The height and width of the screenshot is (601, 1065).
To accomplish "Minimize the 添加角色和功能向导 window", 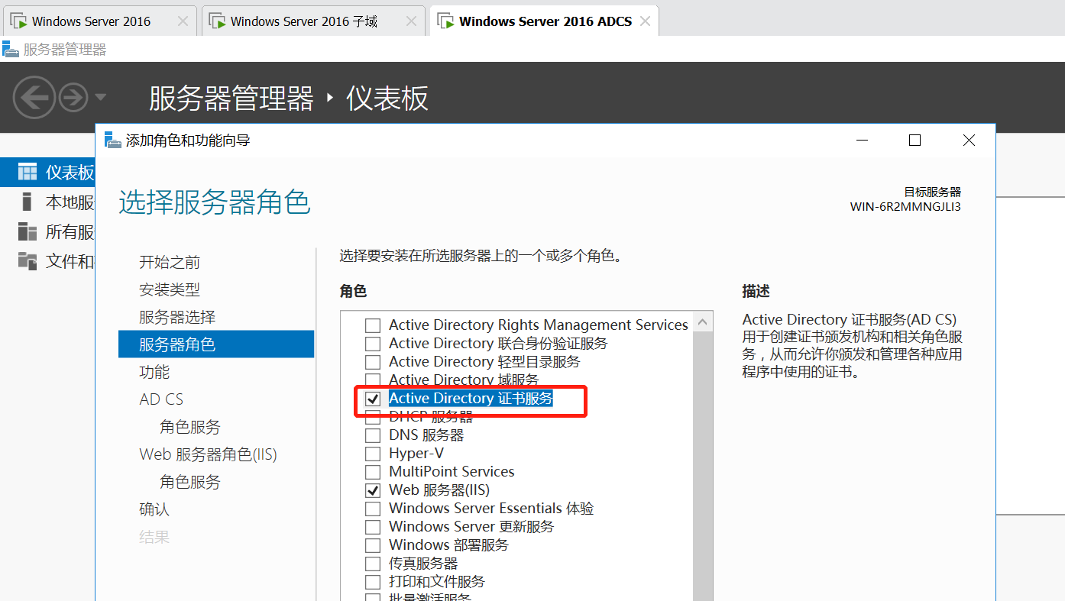I will click(862, 141).
